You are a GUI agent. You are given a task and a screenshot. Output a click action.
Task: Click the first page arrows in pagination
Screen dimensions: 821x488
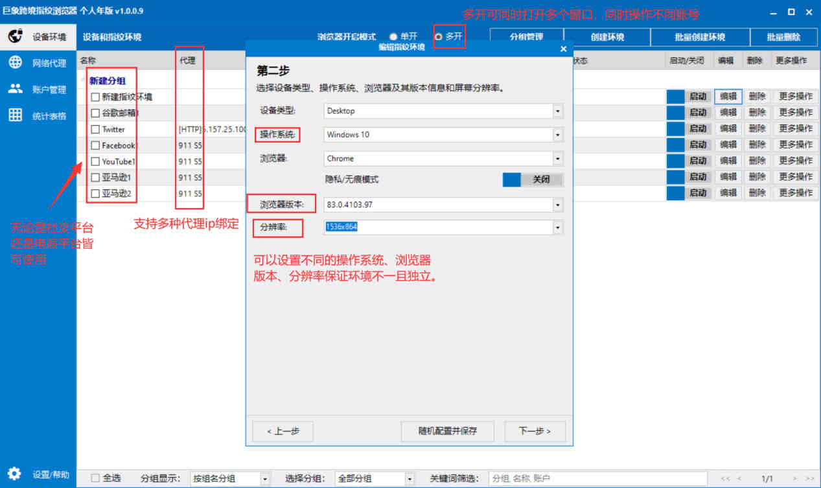(x=726, y=479)
